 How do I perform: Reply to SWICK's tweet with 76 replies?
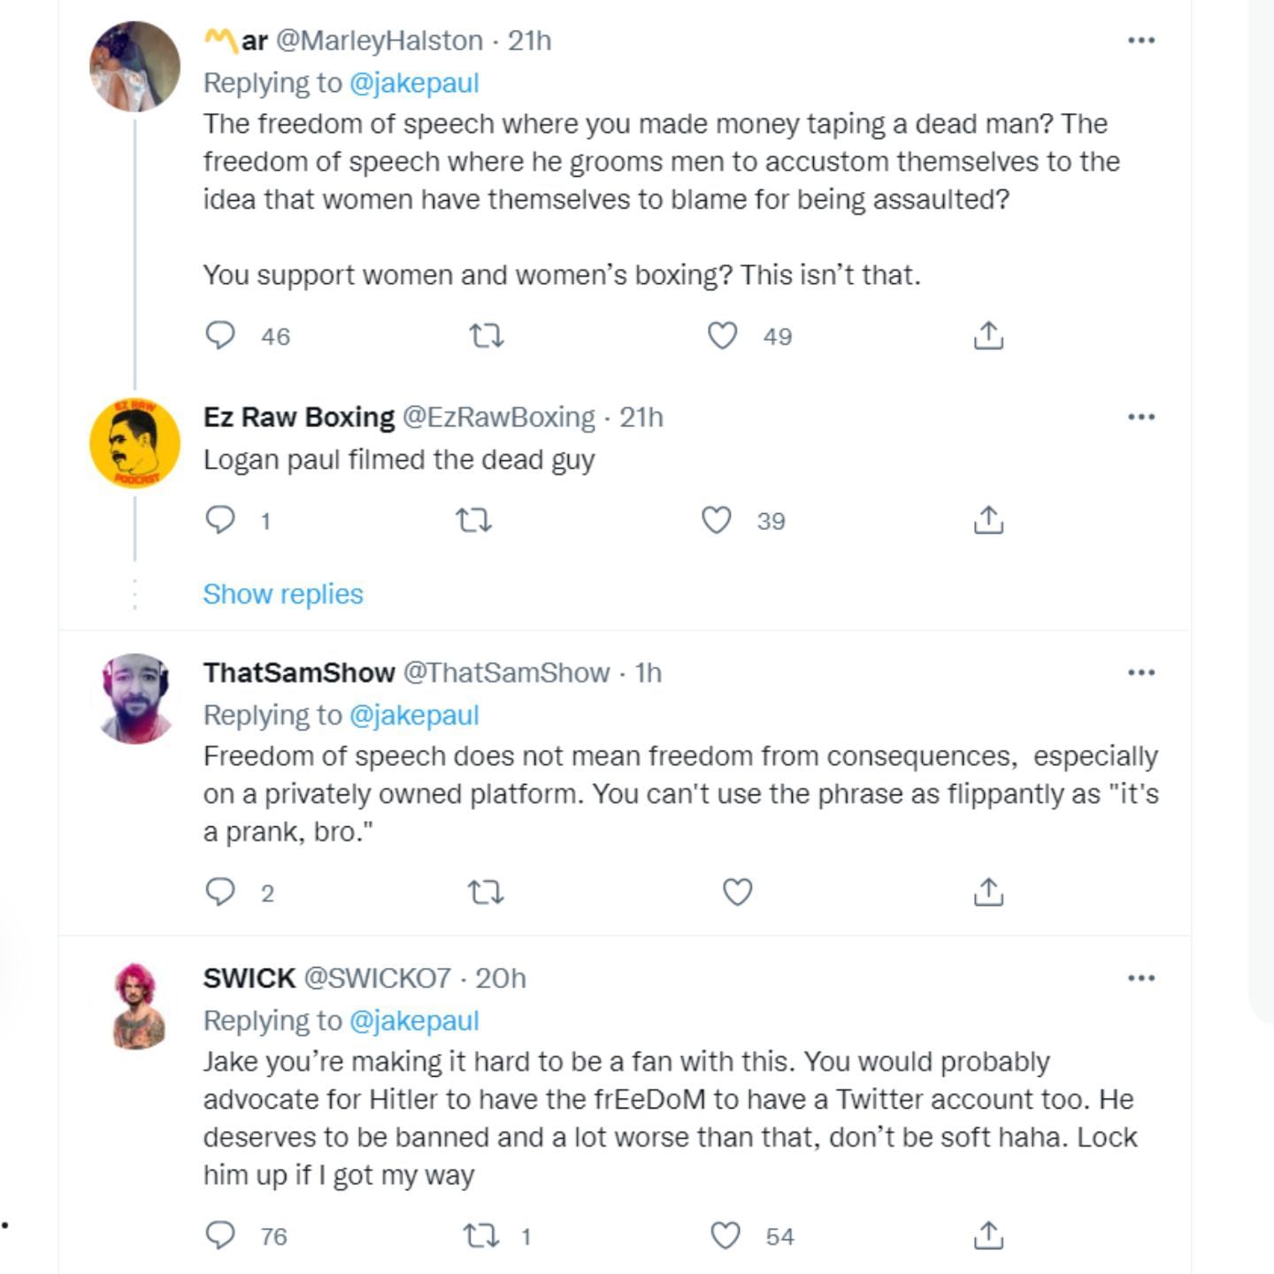(220, 1235)
